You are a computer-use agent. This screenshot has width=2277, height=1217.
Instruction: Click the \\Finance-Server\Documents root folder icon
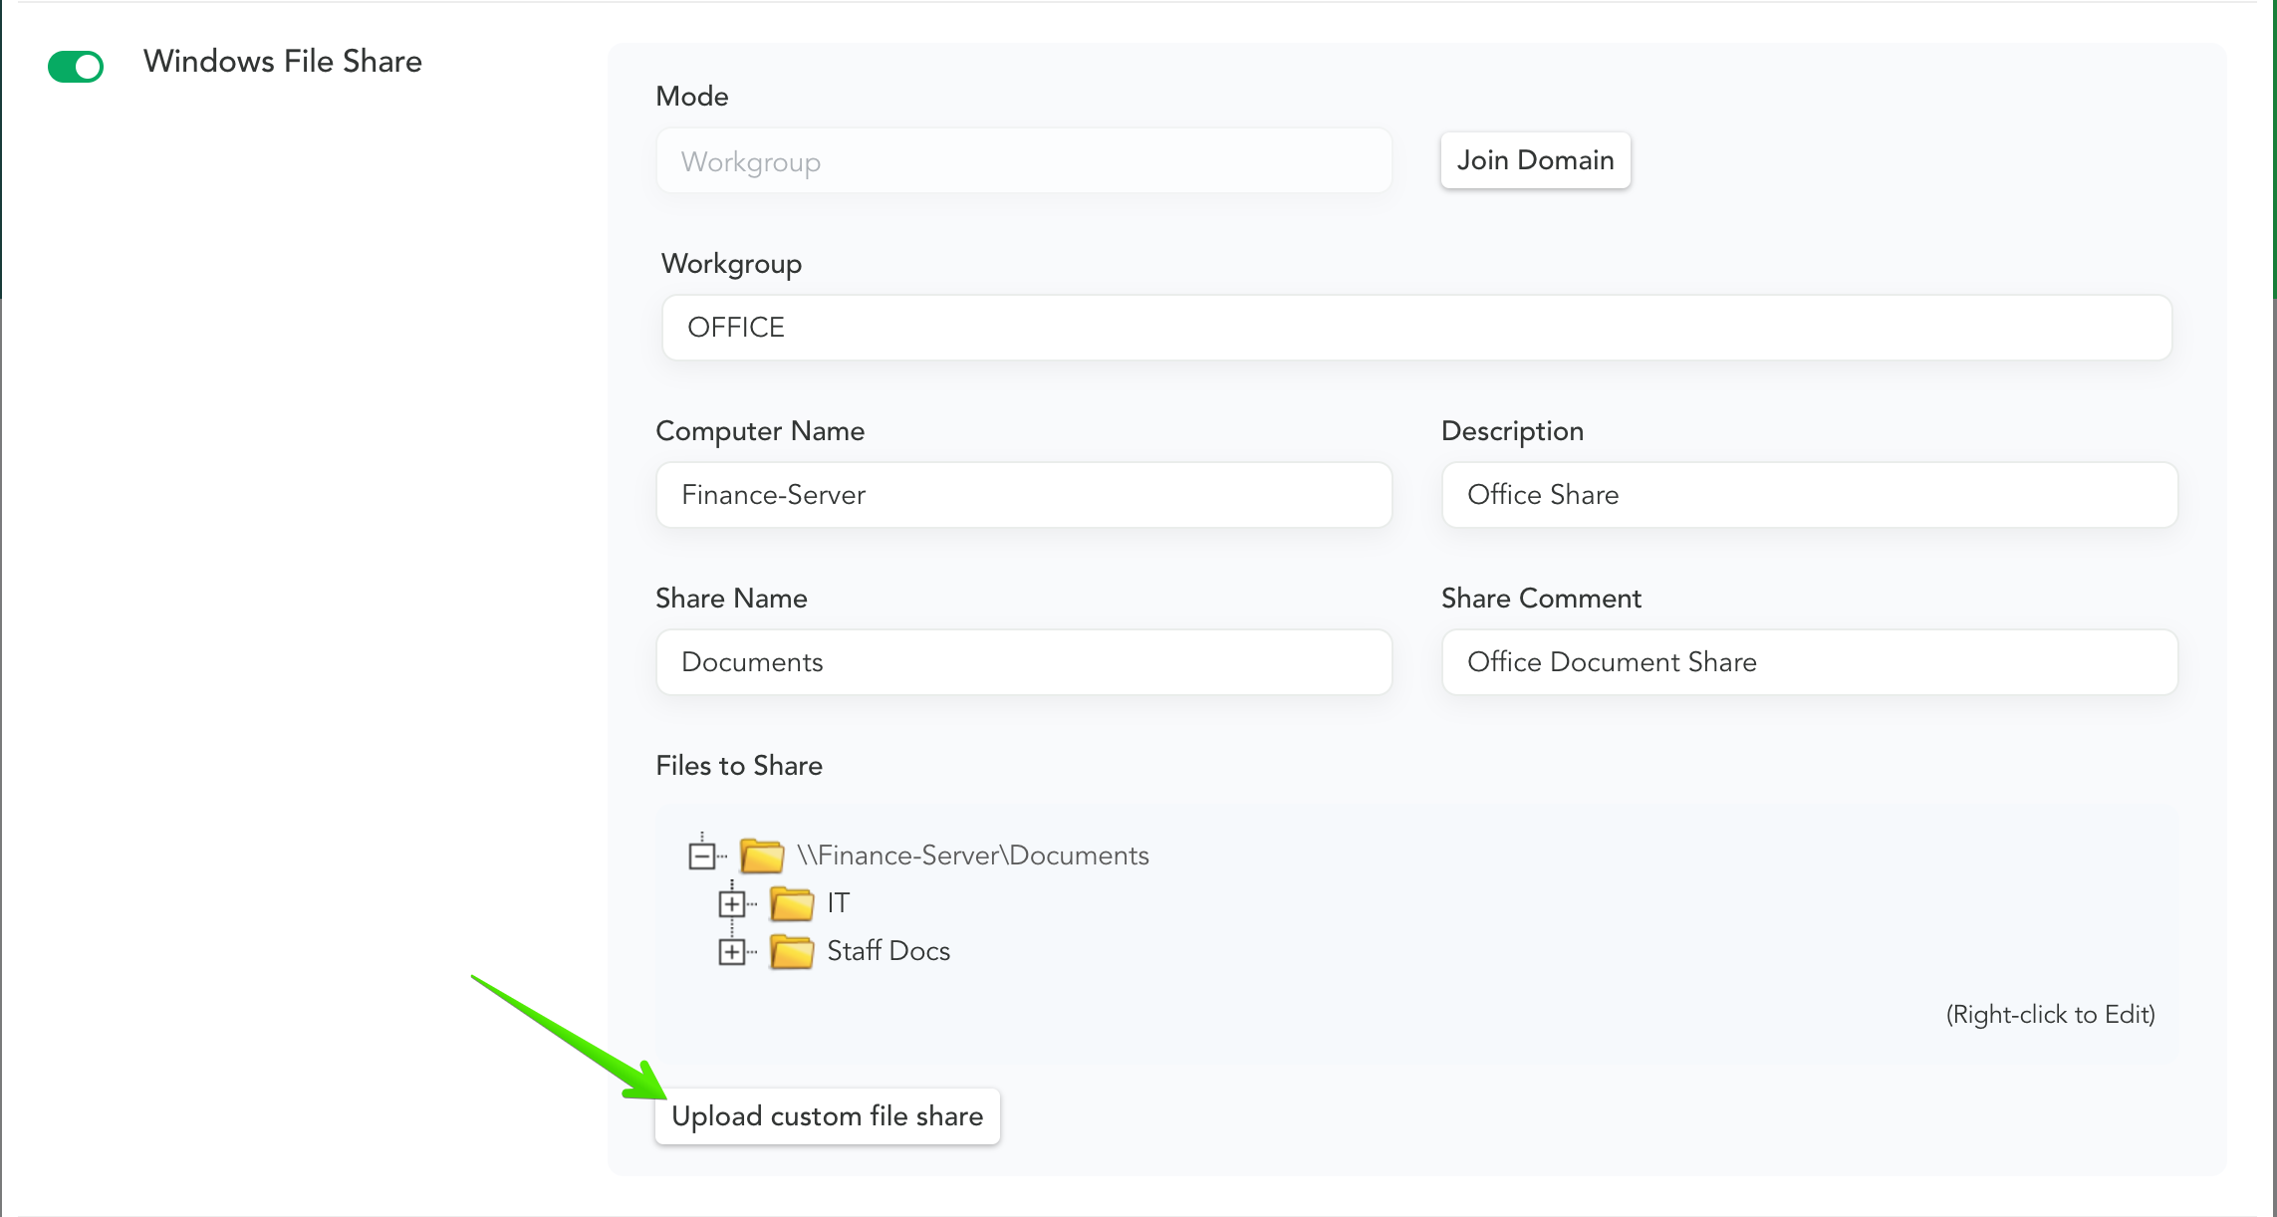coord(762,855)
